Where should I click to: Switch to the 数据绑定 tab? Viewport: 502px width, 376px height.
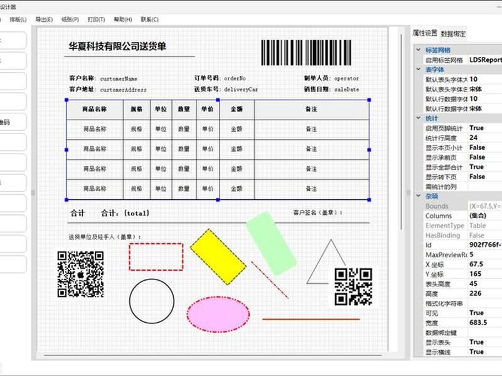click(x=453, y=34)
